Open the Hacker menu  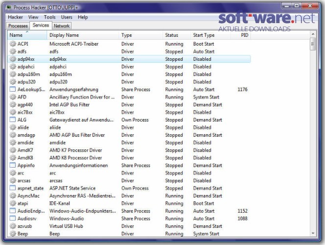15,17
